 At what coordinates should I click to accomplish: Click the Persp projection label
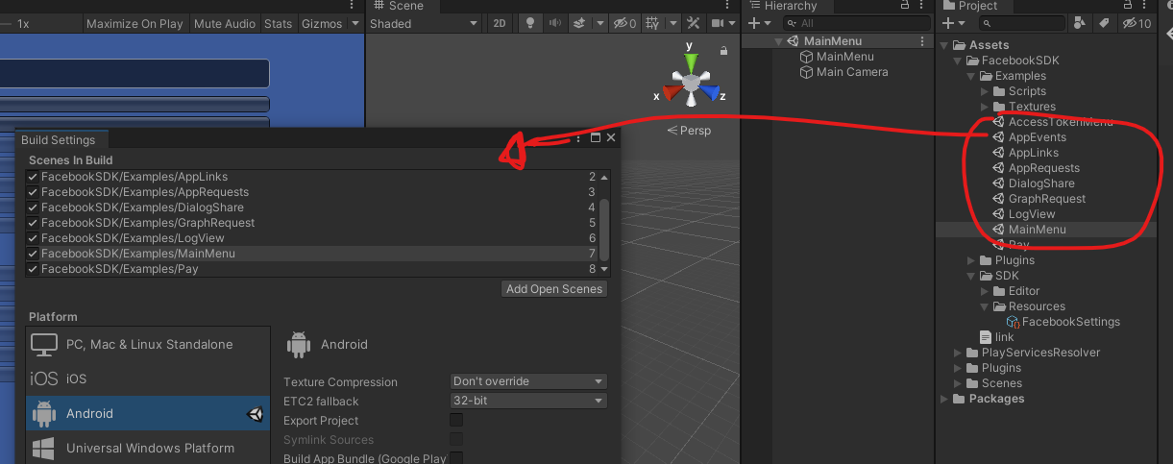689,130
